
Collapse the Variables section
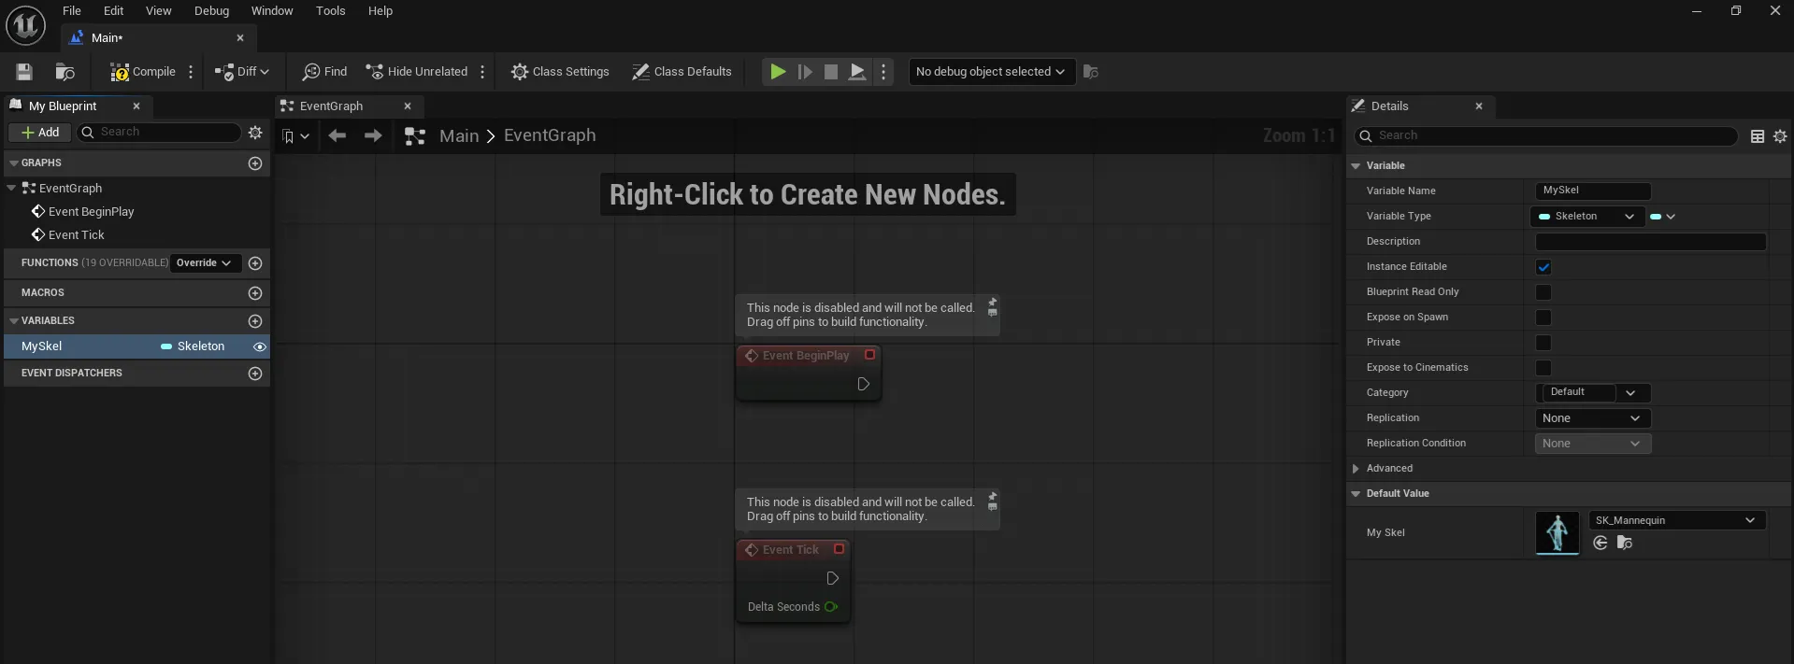[x=13, y=321]
